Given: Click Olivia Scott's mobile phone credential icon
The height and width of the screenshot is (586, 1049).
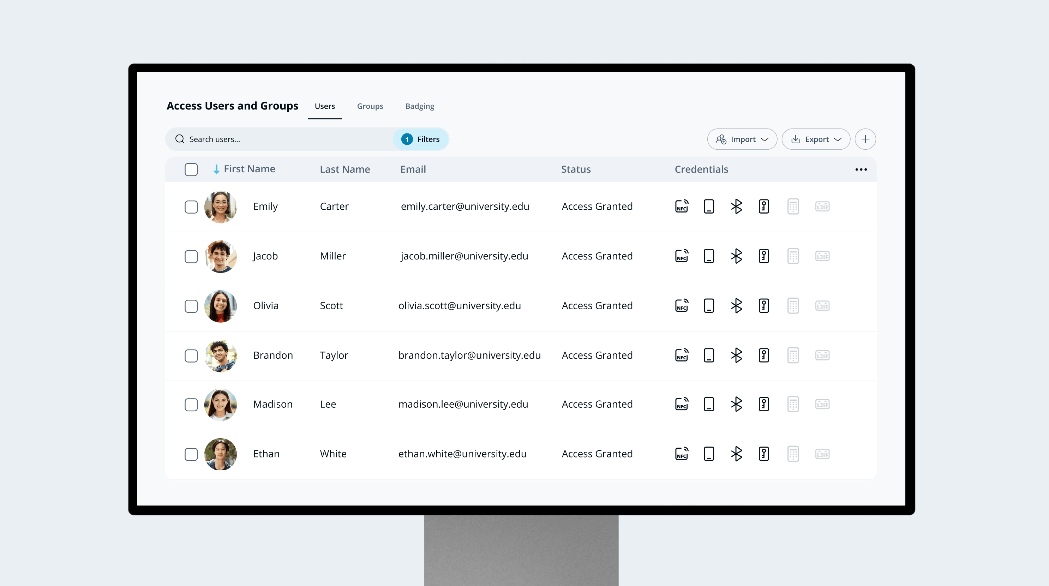Looking at the screenshot, I should pyautogui.click(x=708, y=306).
